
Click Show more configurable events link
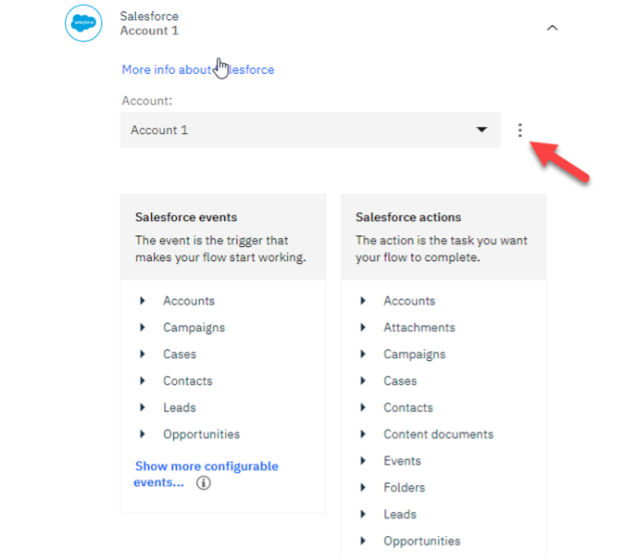[206, 467]
